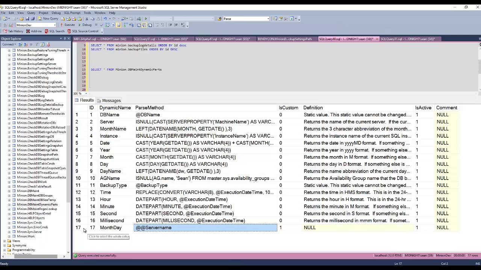481x270 pixels.
Task: Switch to the Messages tab
Action: pos(109,100)
